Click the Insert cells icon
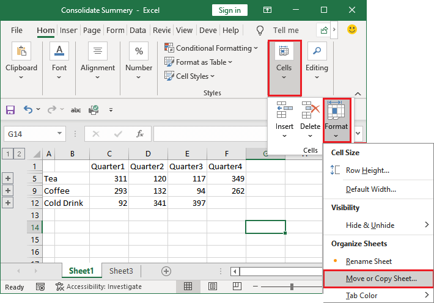434x303 pixels. [284, 109]
